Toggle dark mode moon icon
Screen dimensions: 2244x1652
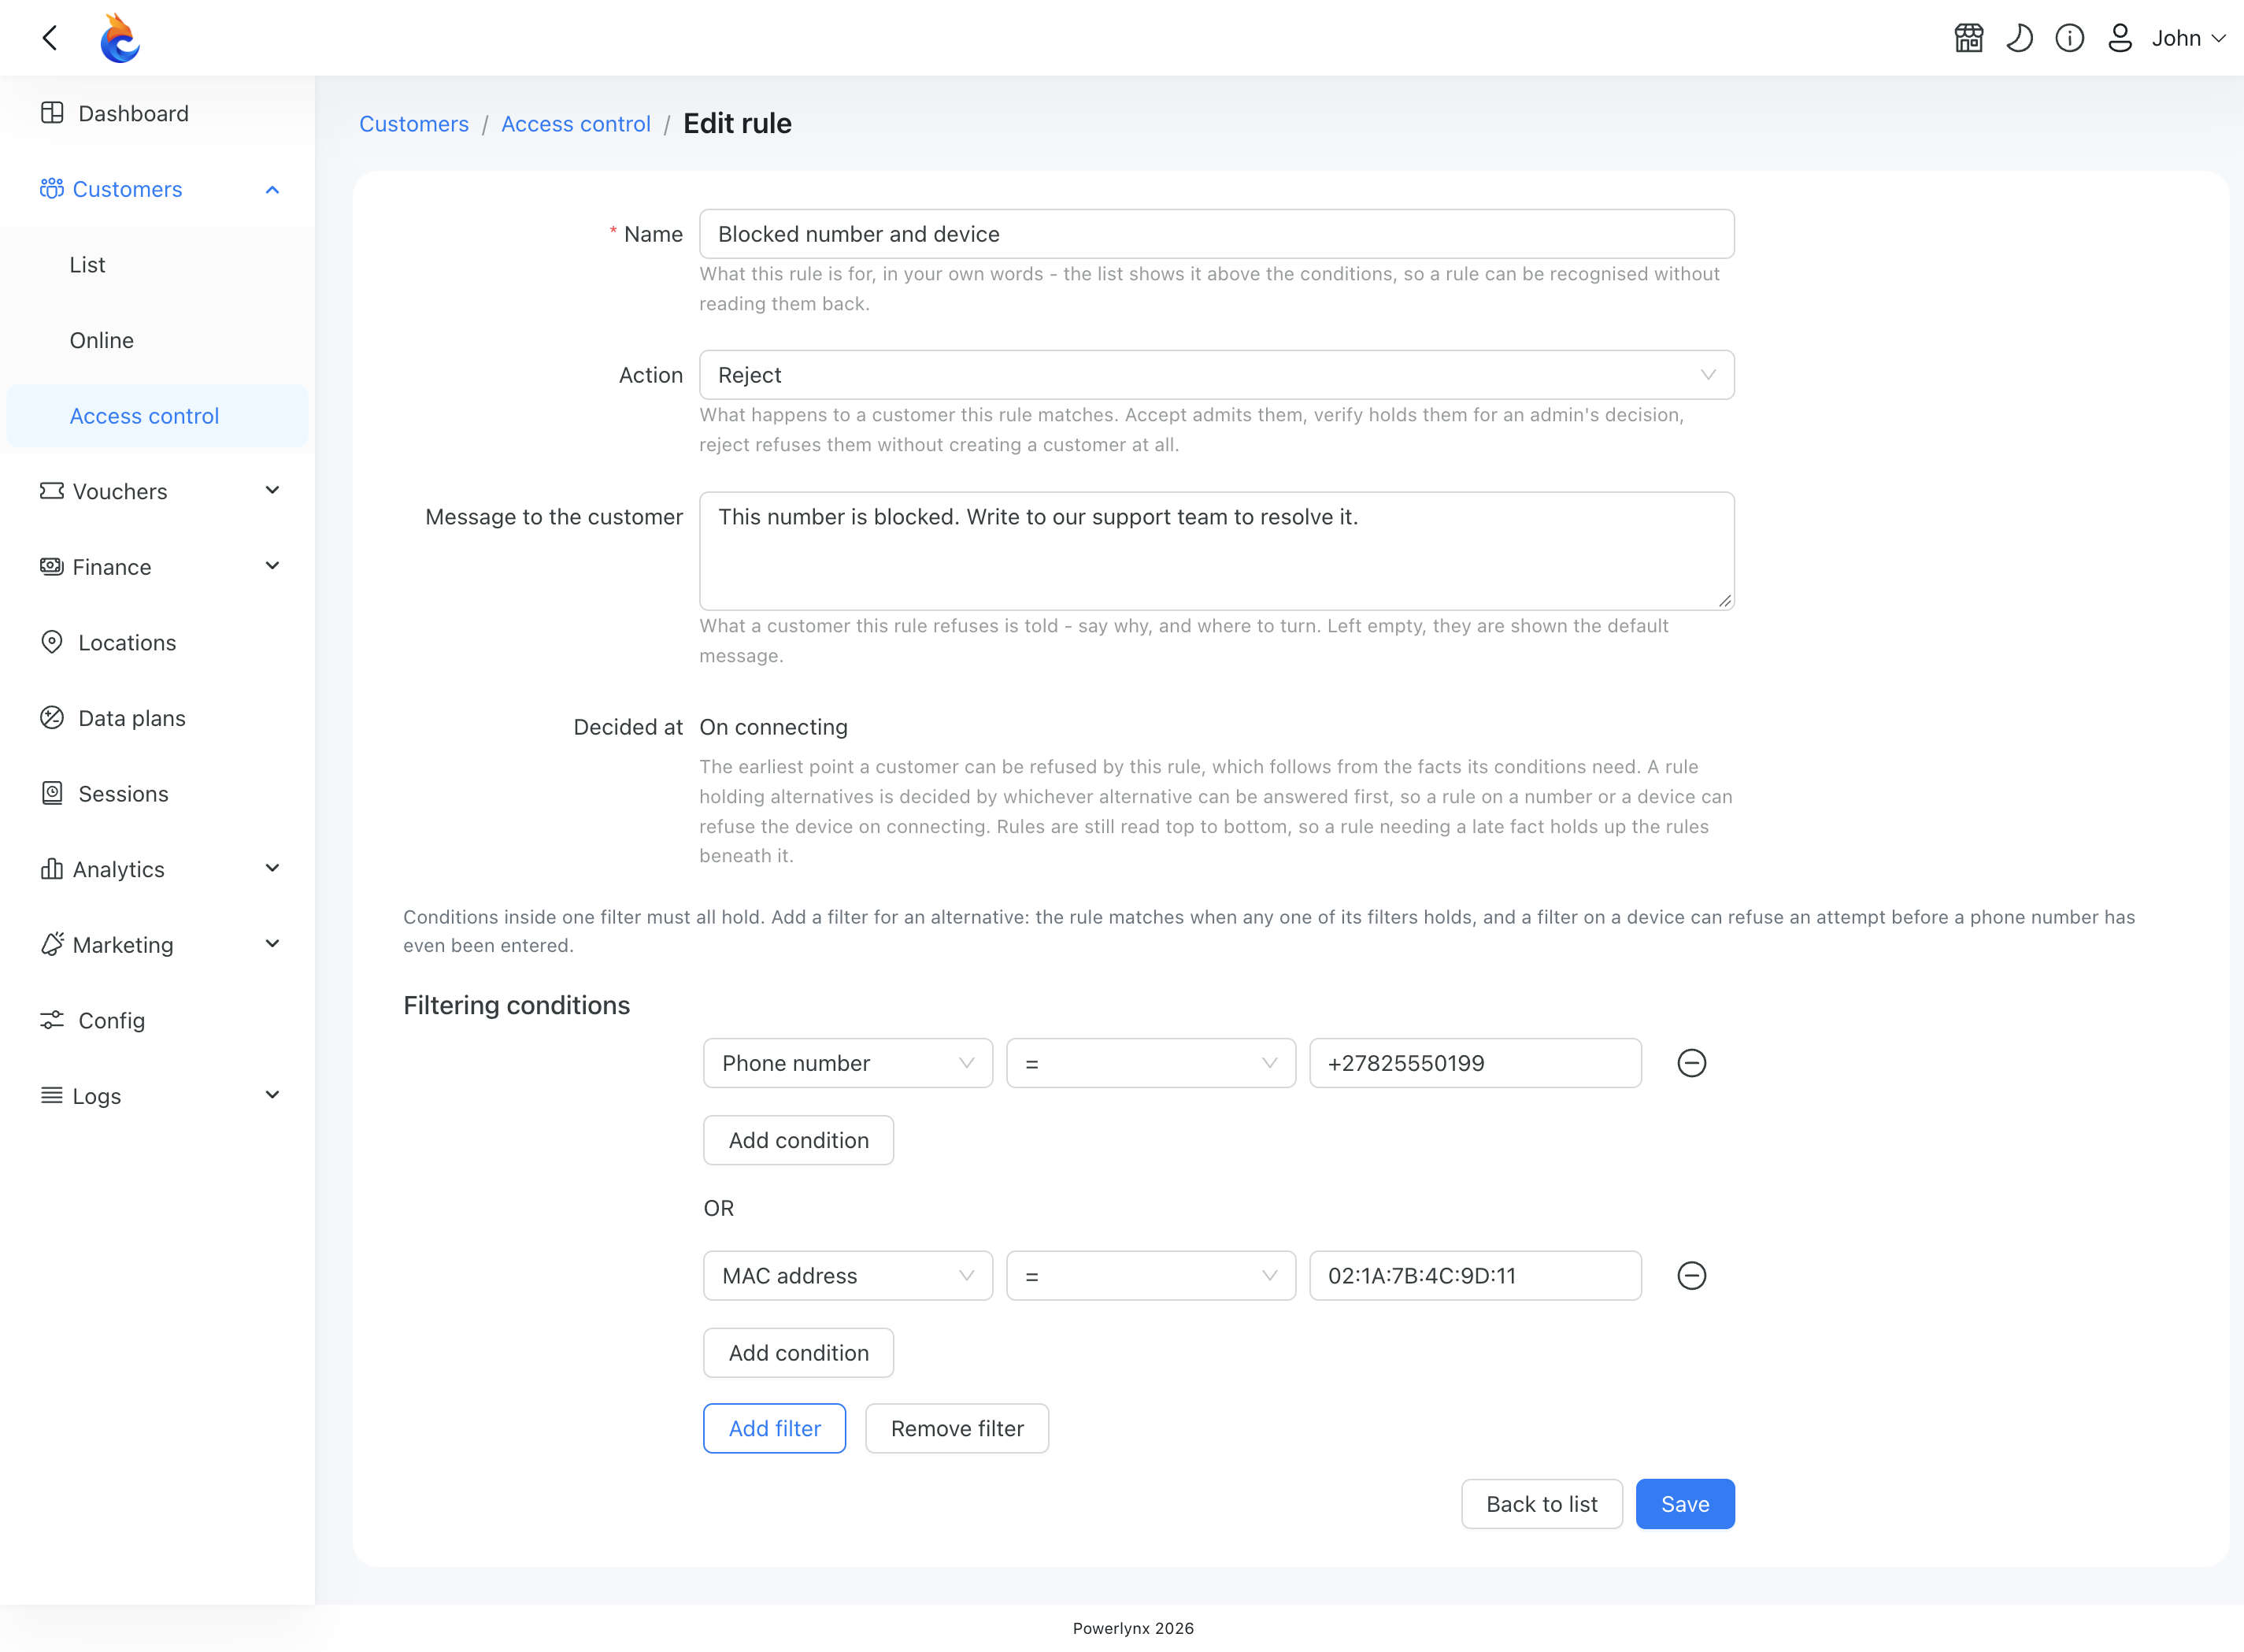(2019, 38)
